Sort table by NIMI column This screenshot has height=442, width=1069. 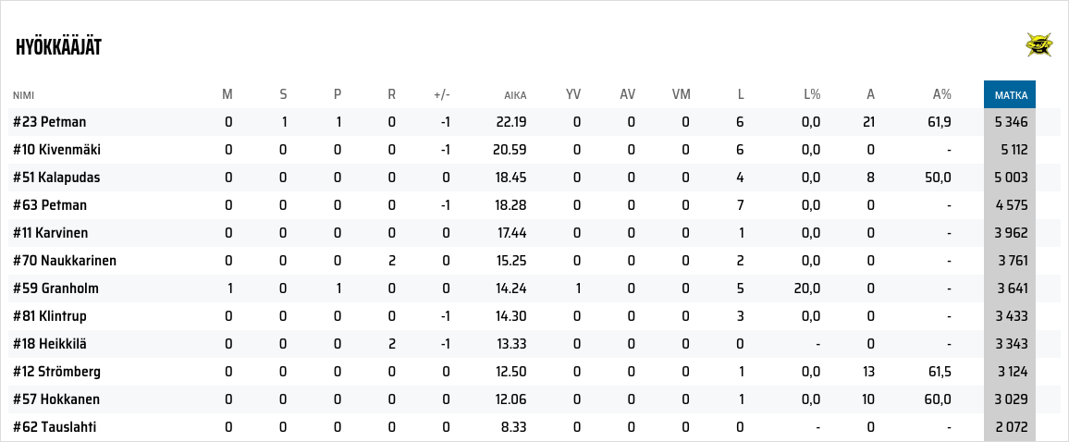[x=23, y=95]
